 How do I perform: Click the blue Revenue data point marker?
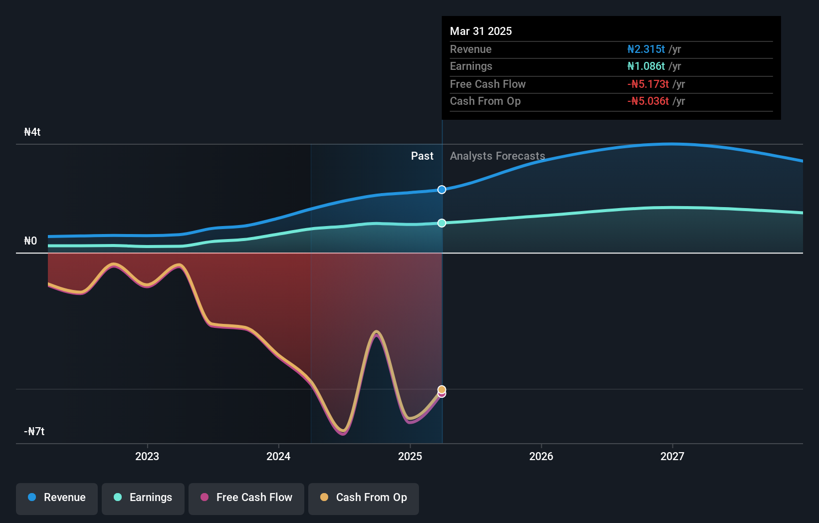(442, 190)
